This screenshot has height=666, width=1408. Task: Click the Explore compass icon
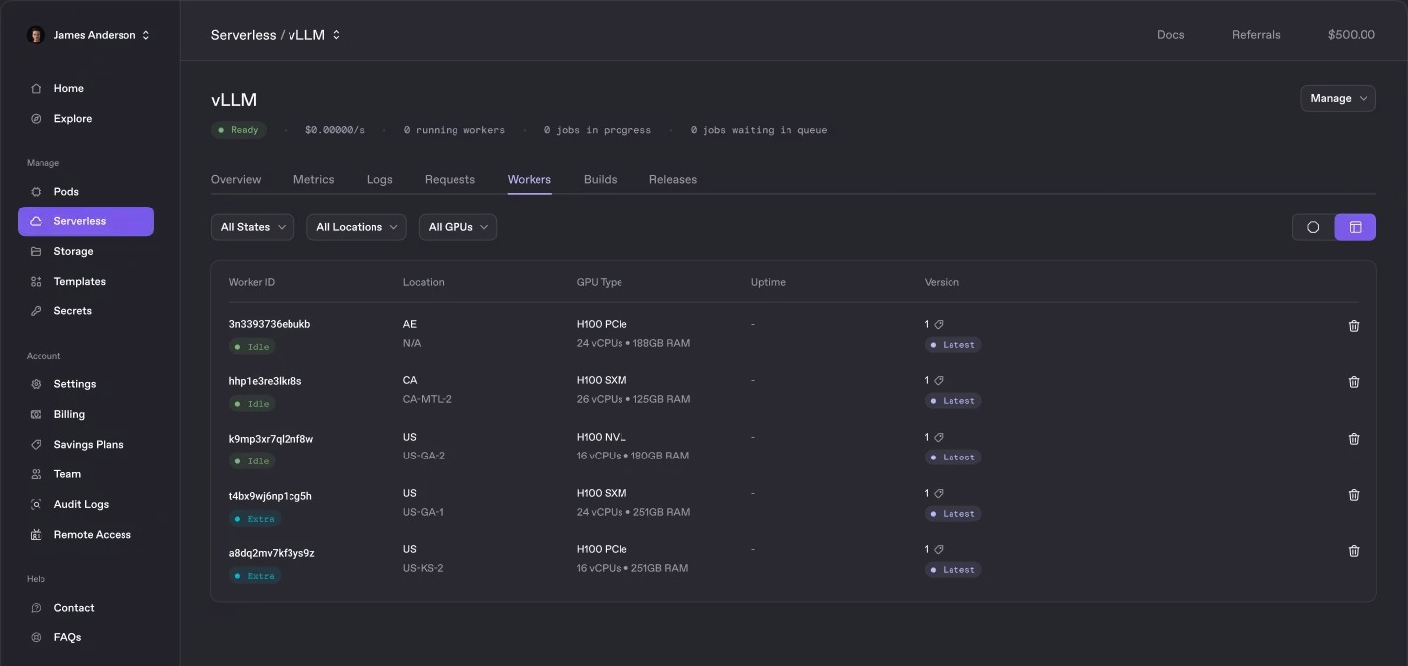[36, 118]
